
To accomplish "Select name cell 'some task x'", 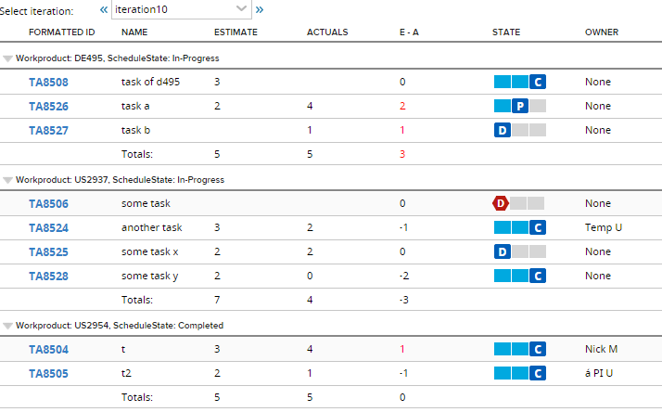I will (150, 251).
